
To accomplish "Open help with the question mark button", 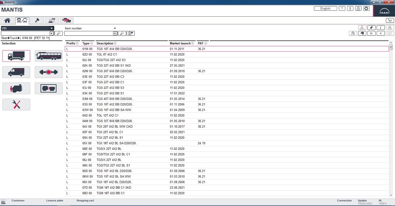I will pyautogui.click(x=342, y=9).
